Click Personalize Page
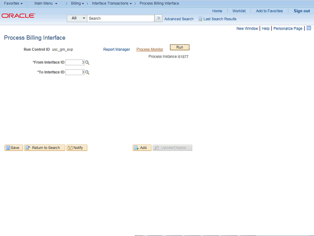The width and height of the screenshot is (314, 236). 288,29
